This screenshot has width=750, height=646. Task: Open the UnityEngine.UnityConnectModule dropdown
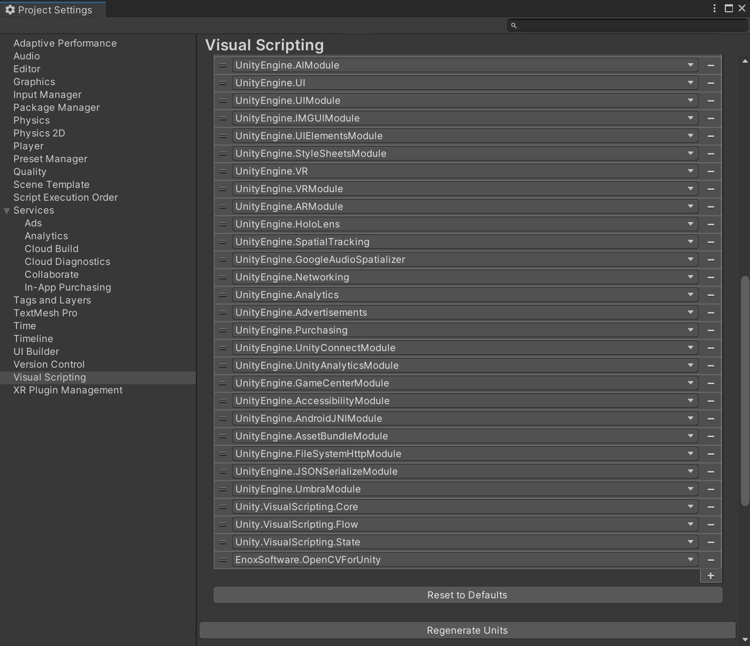pyautogui.click(x=465, y=348)
